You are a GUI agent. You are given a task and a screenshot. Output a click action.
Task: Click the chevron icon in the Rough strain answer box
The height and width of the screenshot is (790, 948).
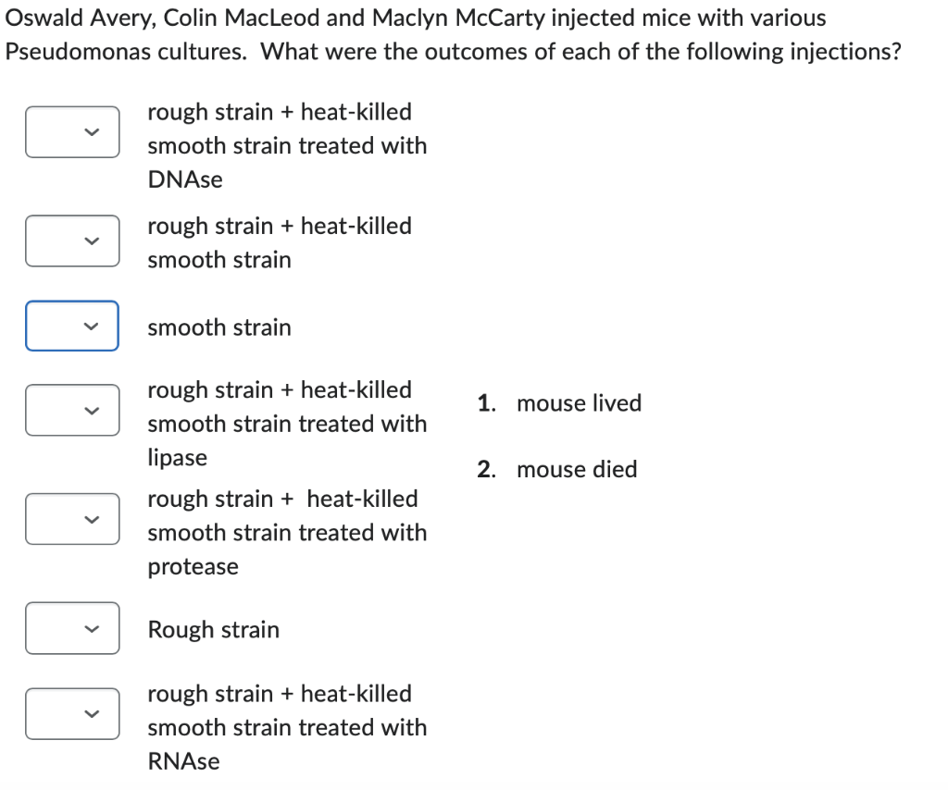pyautogui.click(x=92, y=628)
